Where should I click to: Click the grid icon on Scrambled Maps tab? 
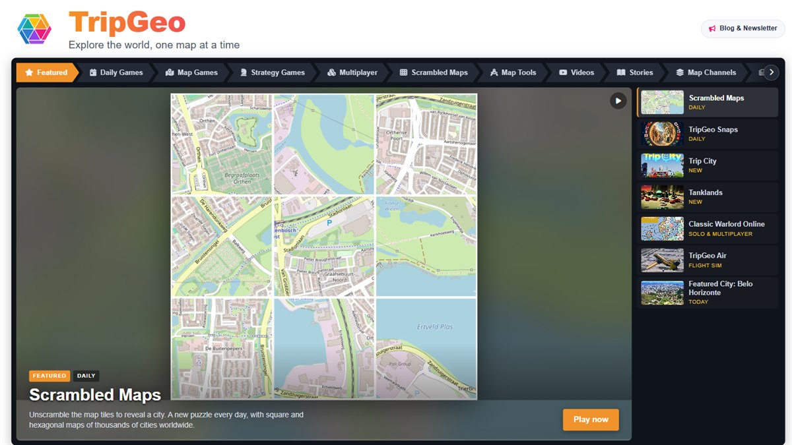(404, 73)
